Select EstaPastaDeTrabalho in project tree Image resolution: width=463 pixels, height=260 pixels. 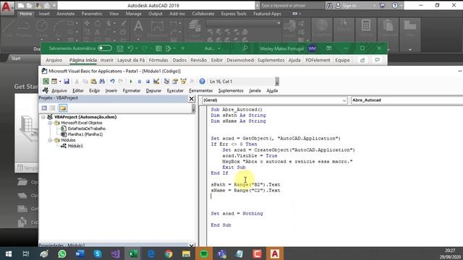[86, 129]
